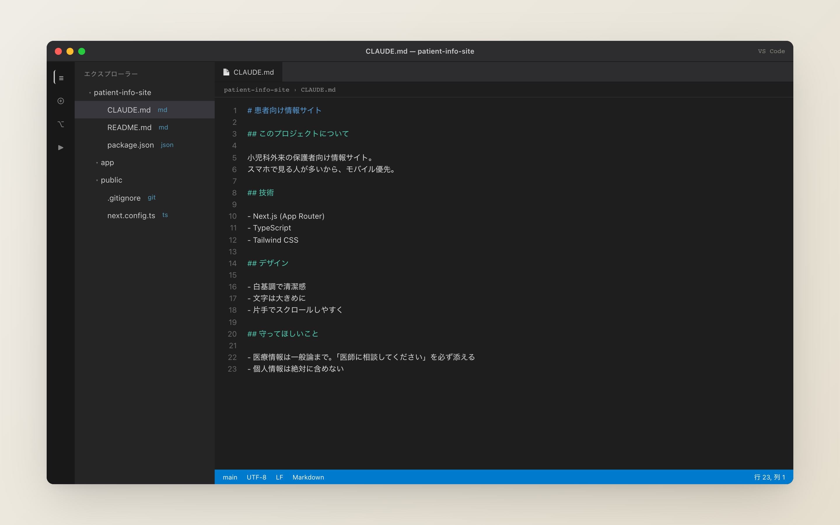Close window with the red button

pos(58,51)
